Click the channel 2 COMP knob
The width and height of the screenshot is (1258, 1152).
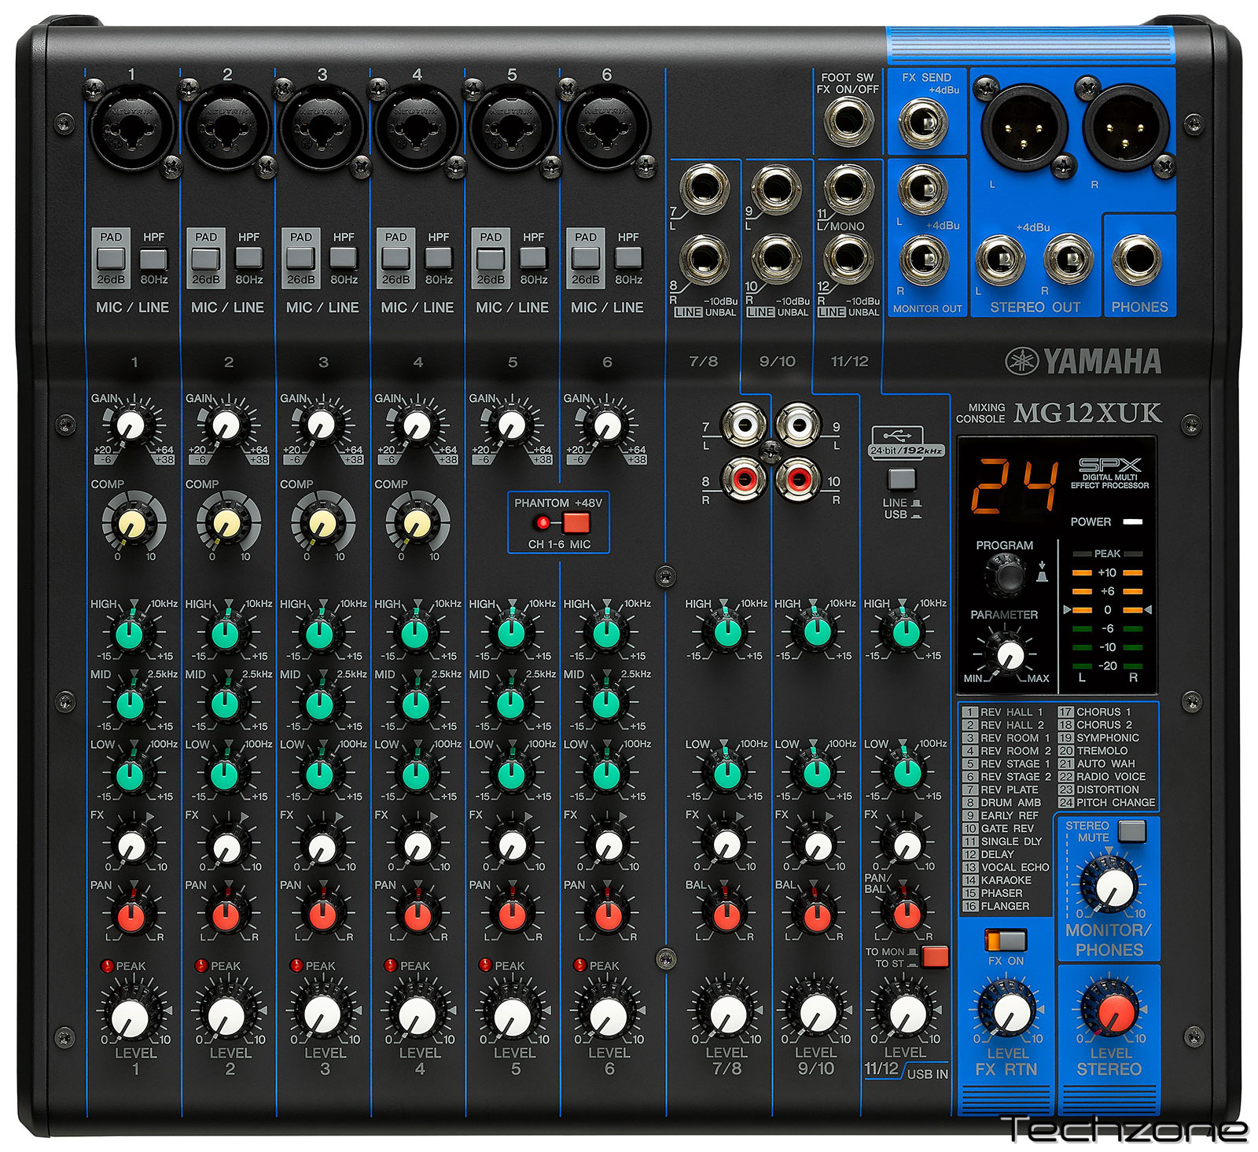coord(226,524)
